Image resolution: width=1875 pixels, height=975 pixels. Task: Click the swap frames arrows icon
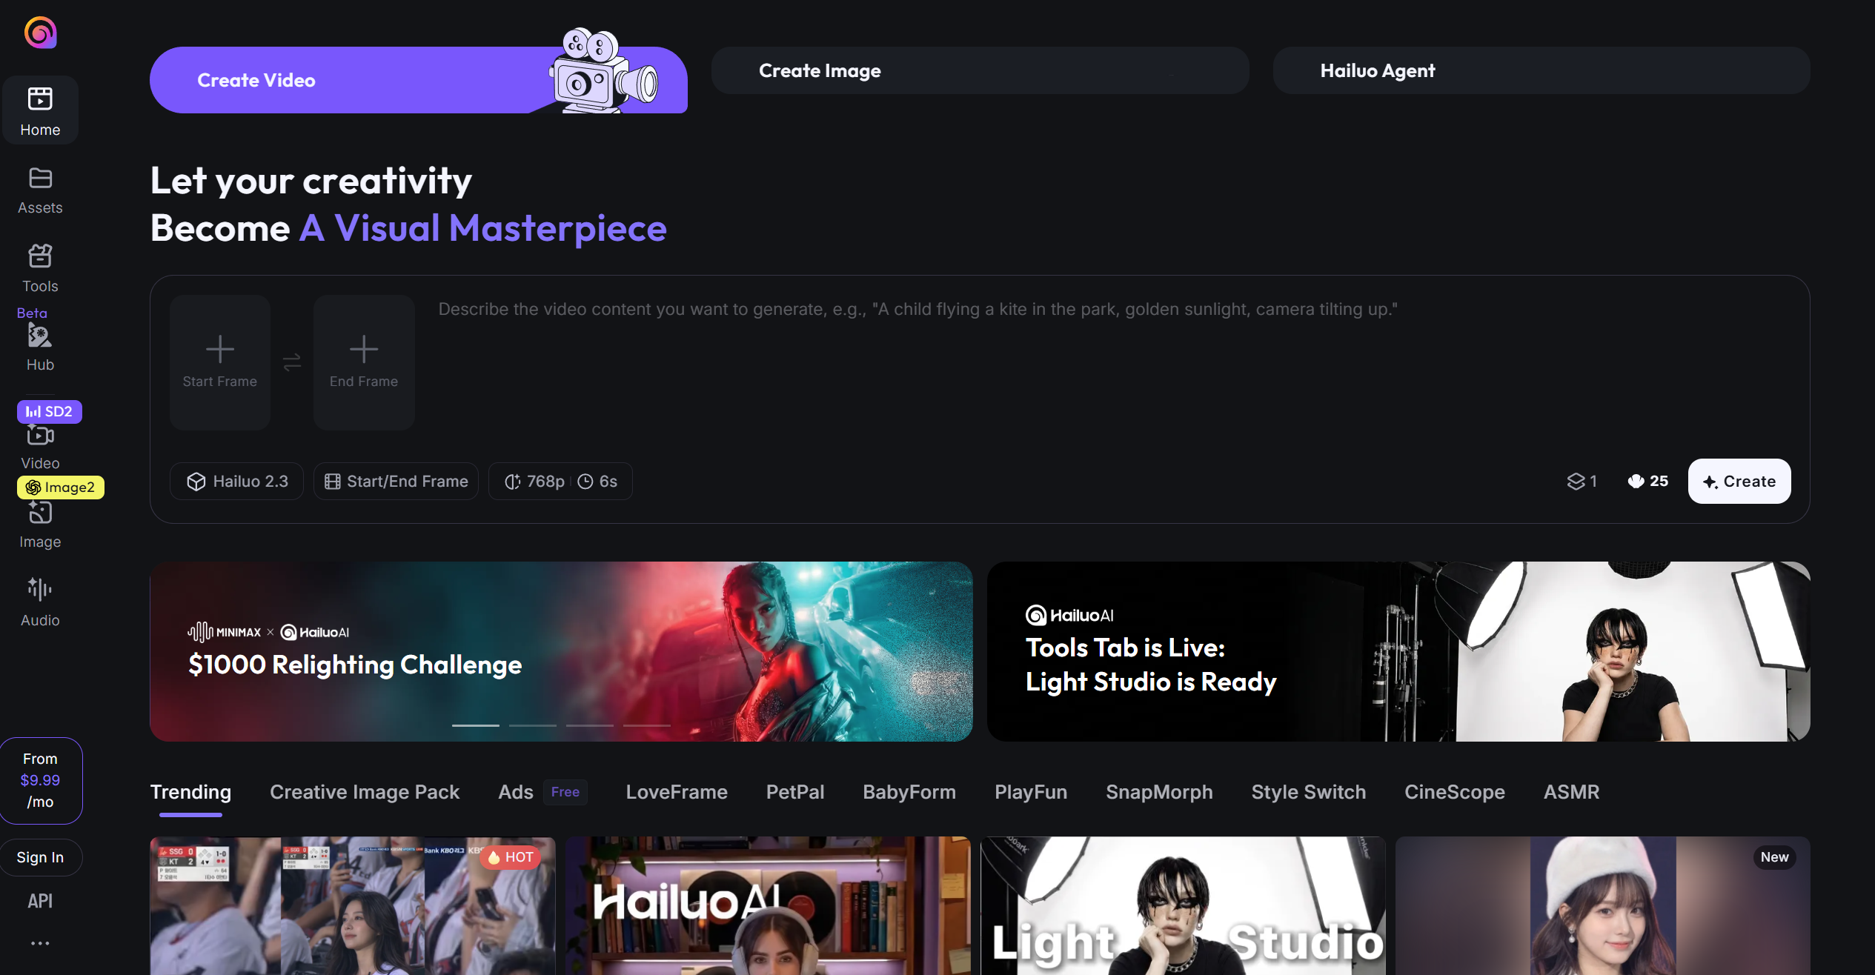point(292,362)
